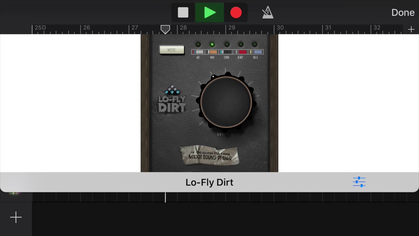This screenshot has width=419, height=236.
Task: Start playback with the green play button
Action: click(209, 12)
